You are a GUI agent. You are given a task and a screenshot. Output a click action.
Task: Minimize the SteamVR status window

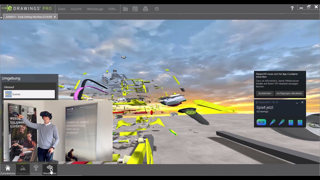[x=297, y=102]
